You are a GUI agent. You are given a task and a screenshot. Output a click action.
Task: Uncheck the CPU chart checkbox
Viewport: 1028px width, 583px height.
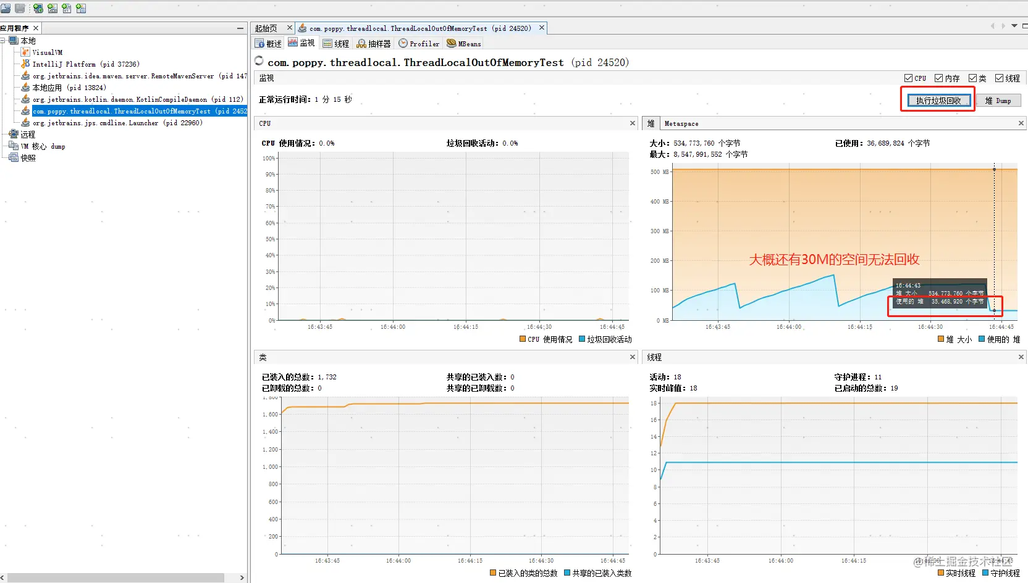point(908,78)
